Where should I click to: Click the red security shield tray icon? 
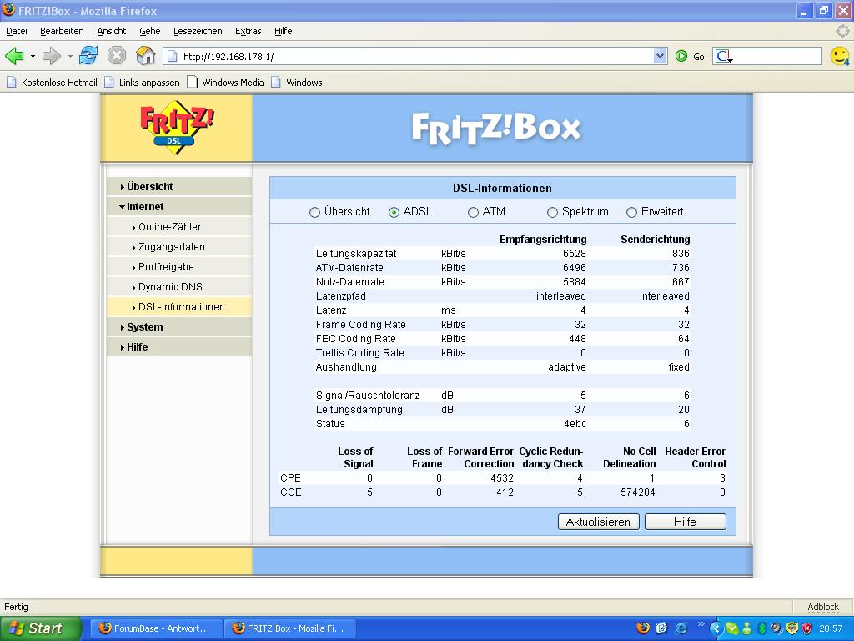click(807, 628)
